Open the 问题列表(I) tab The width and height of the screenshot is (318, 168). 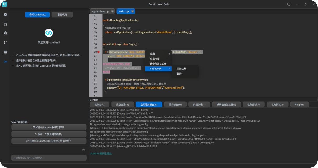pyautogui.click(x=199, y=105)
